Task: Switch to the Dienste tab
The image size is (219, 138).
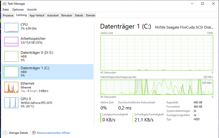Action: click(x=91, y=15)
